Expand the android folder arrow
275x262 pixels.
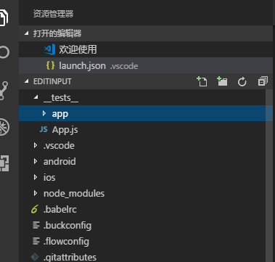36,161
